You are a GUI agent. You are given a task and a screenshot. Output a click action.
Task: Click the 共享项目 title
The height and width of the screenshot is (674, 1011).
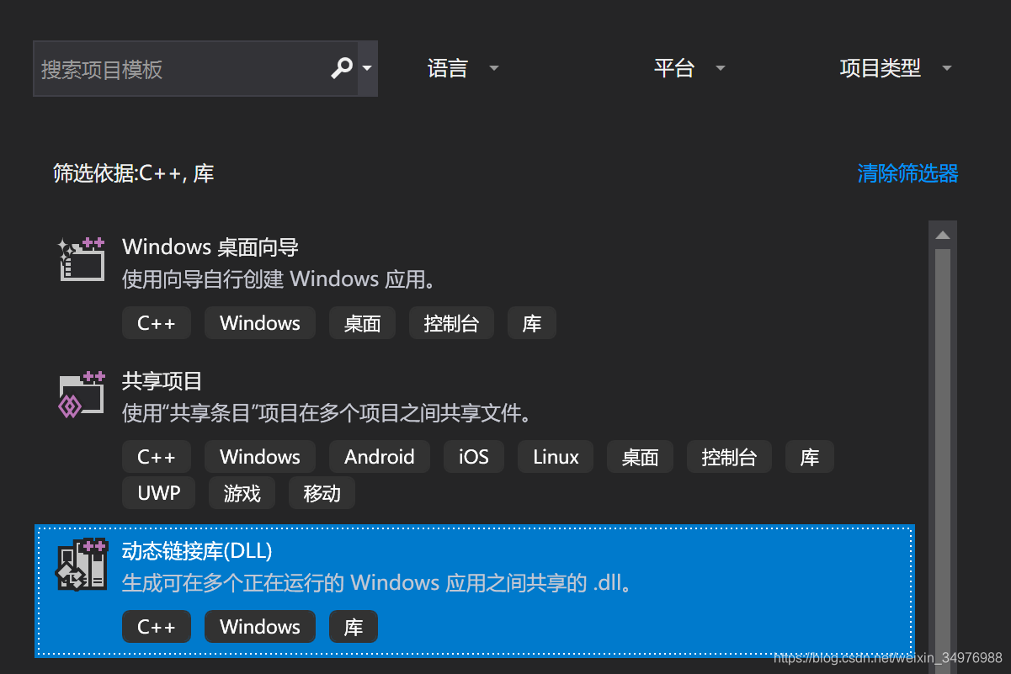(x=162, y=380)
